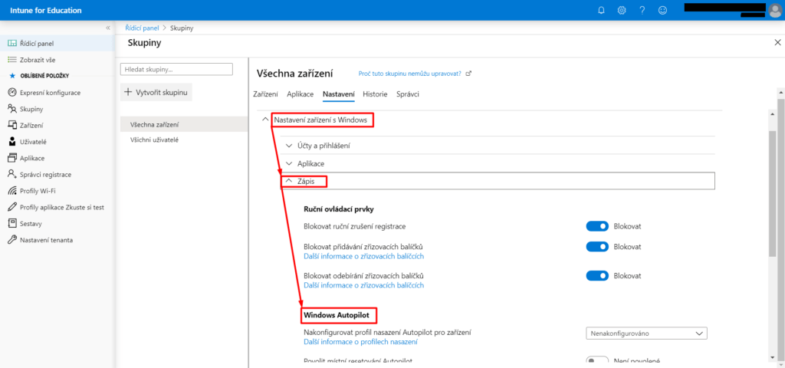This screenshot has height=368, width=785.
Task: Select Všichni uživatelé group in list
Action: click(x=154, y=140)
